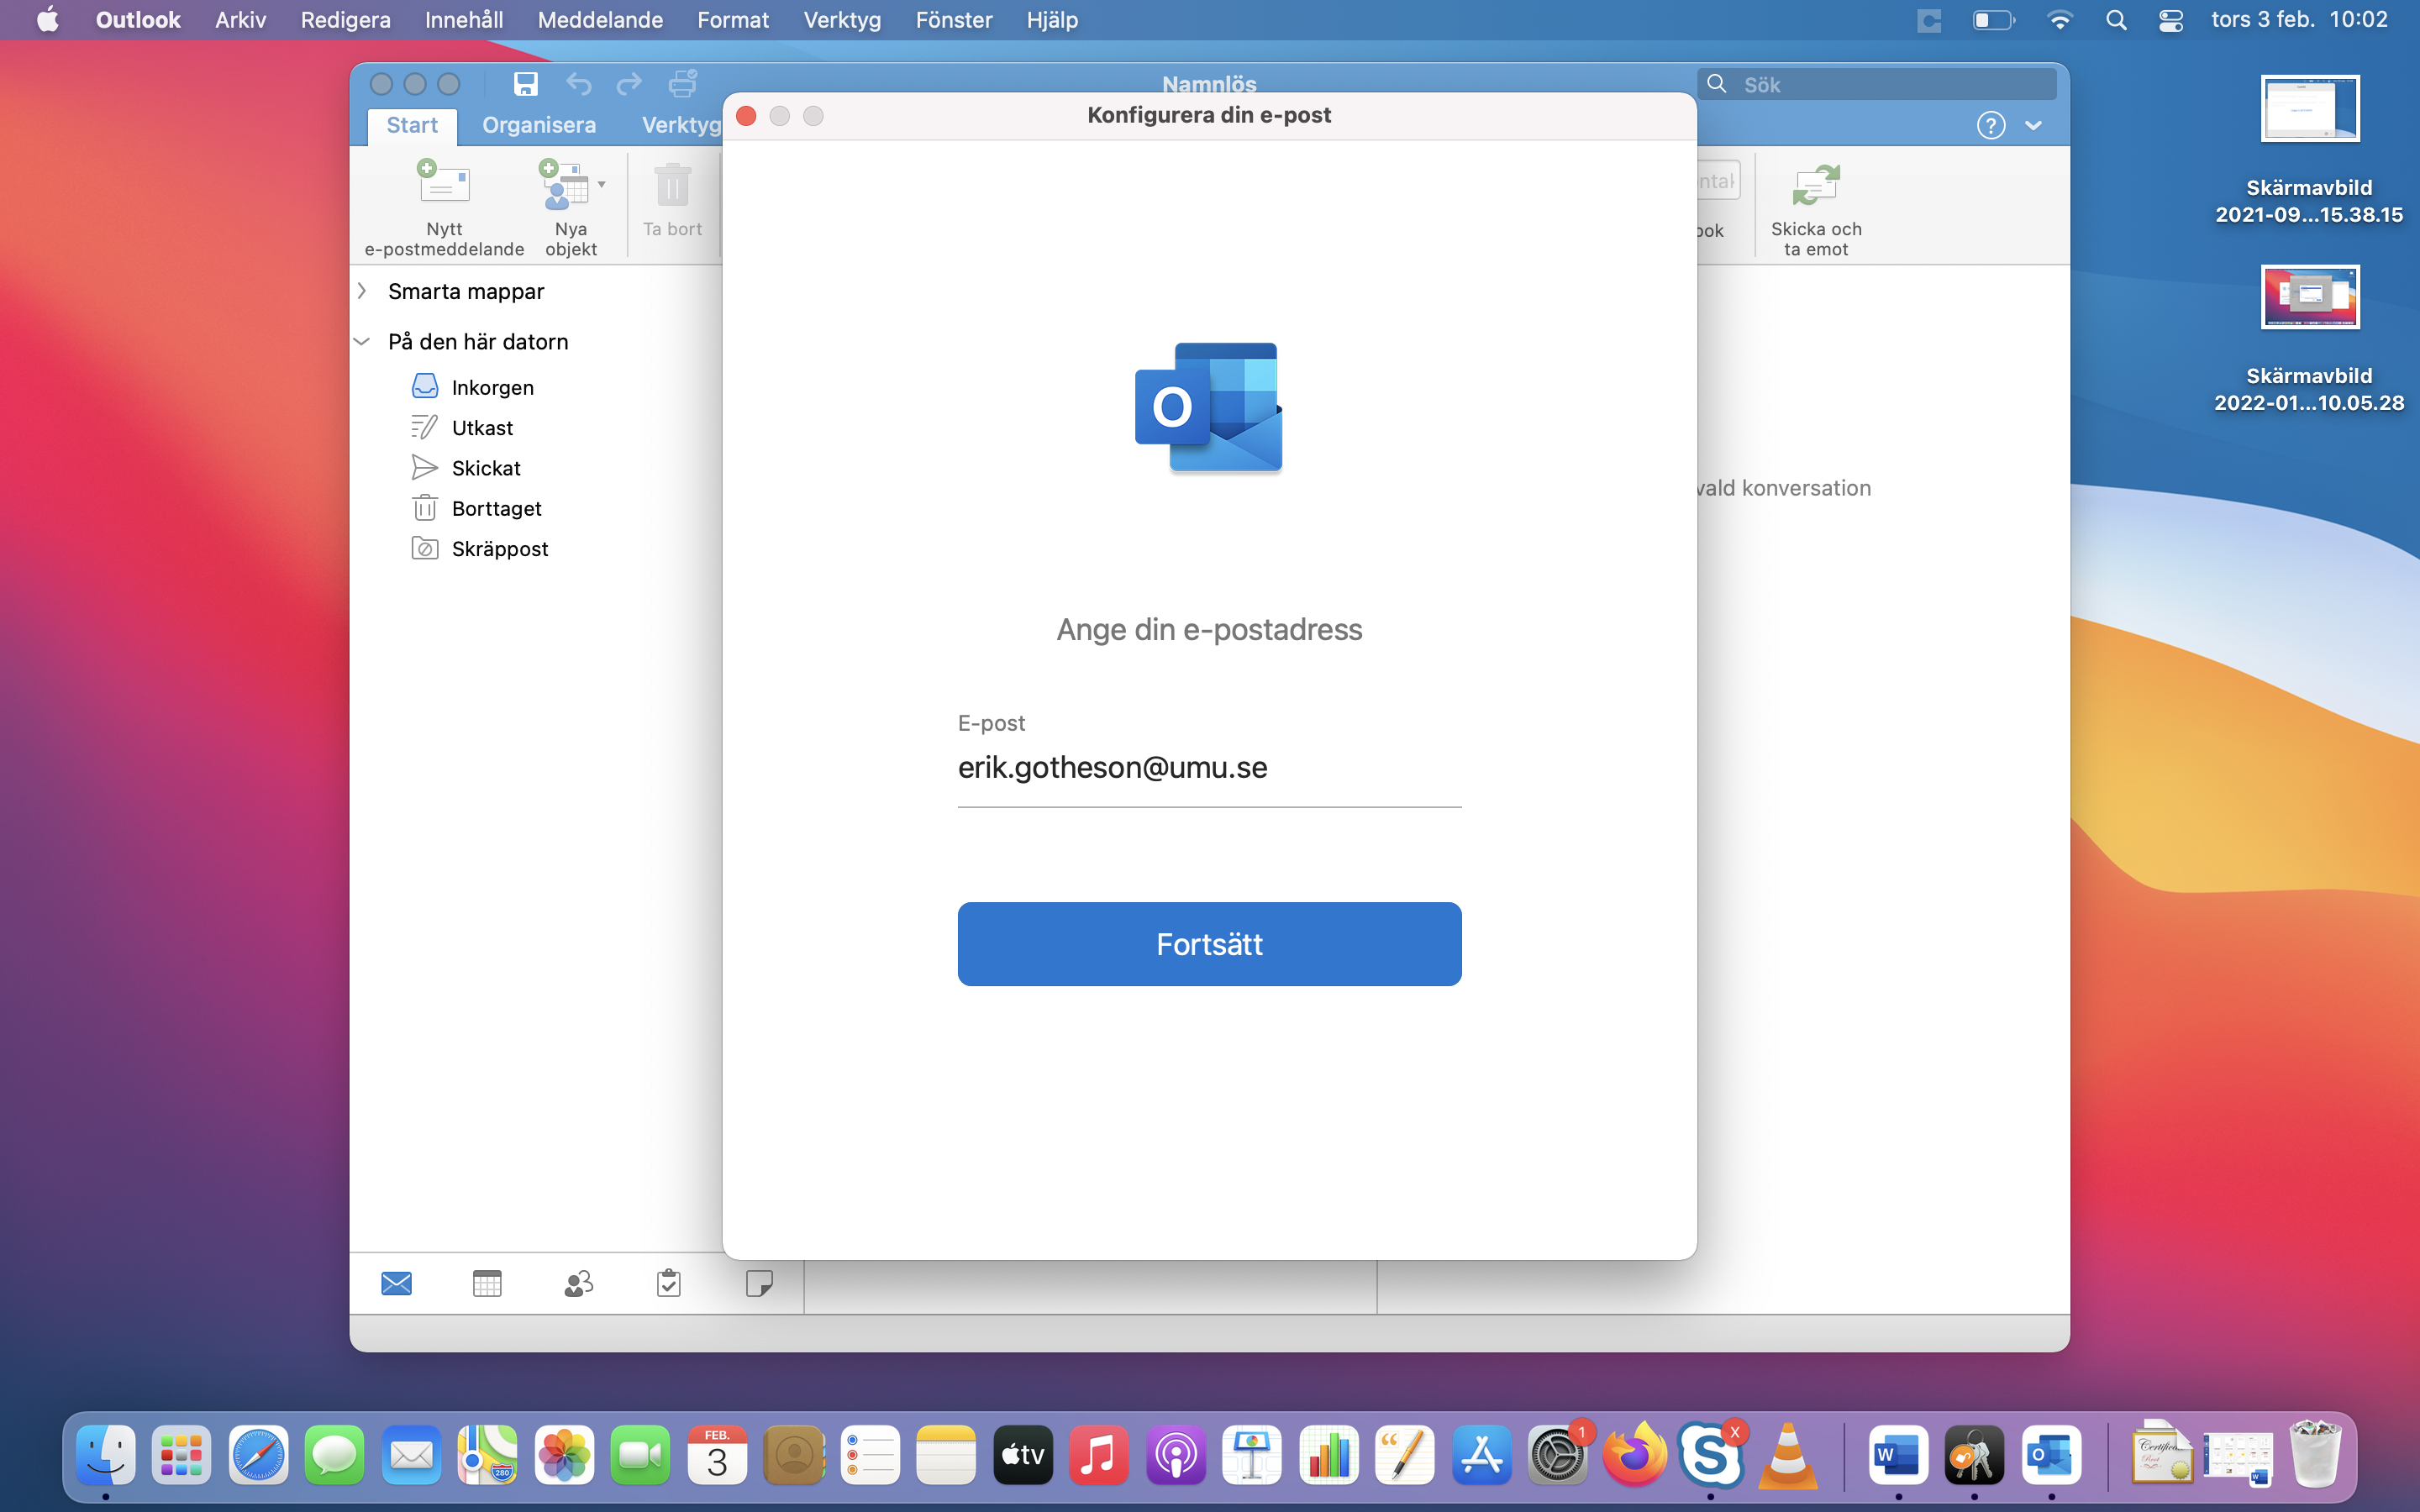Click Skicka och ta emot icon
2420x1512 pixels.
[x=1816, y=185]
